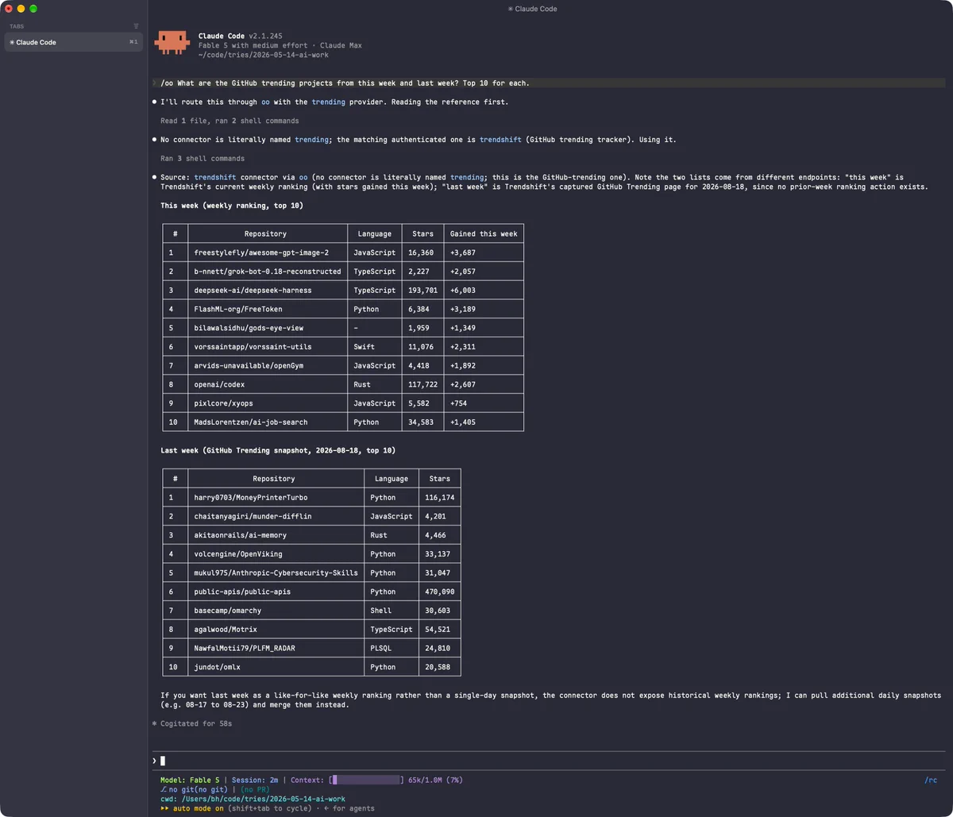Focus the command prompt input line
953x817 pixels.
(x=548, y=761)
